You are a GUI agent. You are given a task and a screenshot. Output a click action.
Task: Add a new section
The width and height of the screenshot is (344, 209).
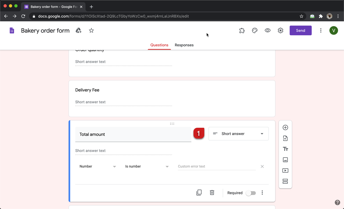coord(285,181)
